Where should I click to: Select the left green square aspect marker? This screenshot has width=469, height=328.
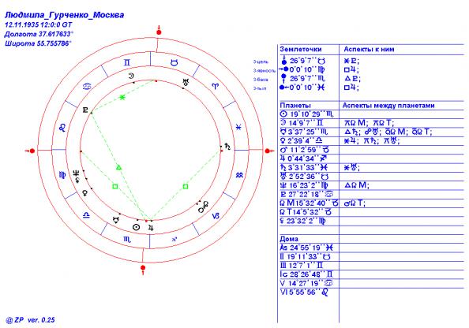point(114,186)
